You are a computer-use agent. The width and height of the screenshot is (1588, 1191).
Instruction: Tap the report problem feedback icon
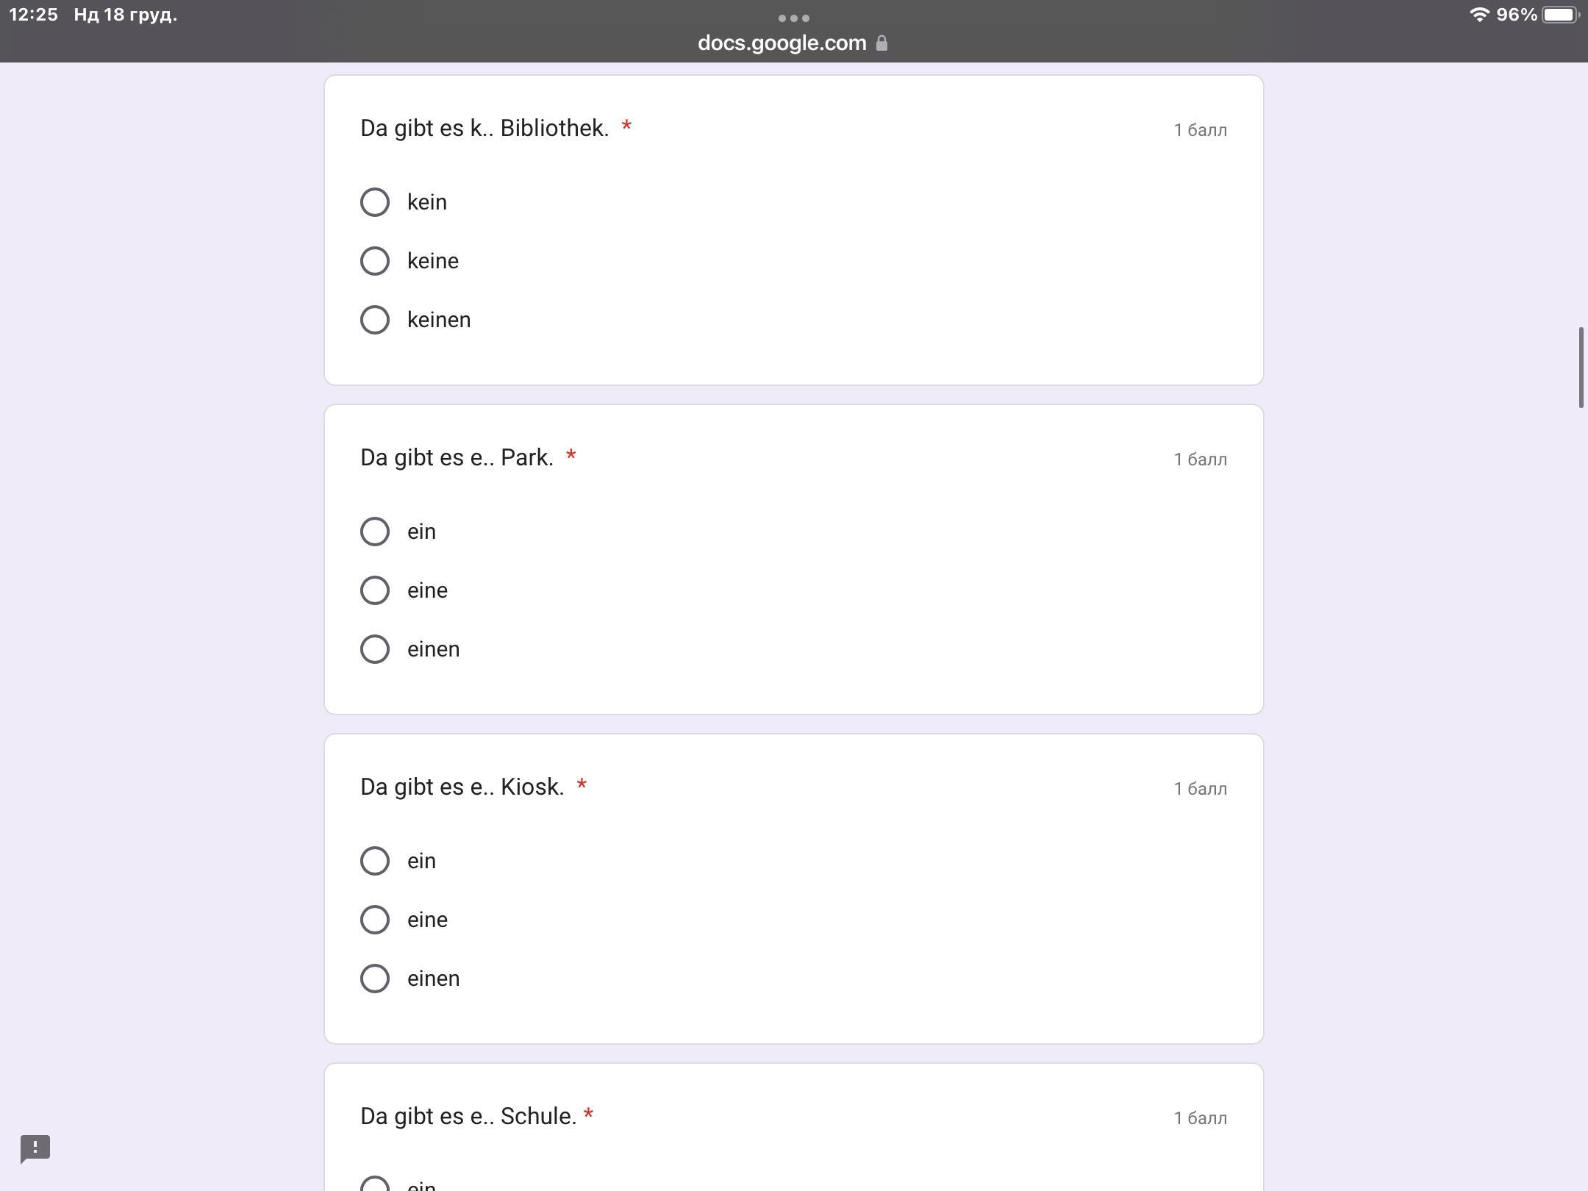tap(35, 1148)
